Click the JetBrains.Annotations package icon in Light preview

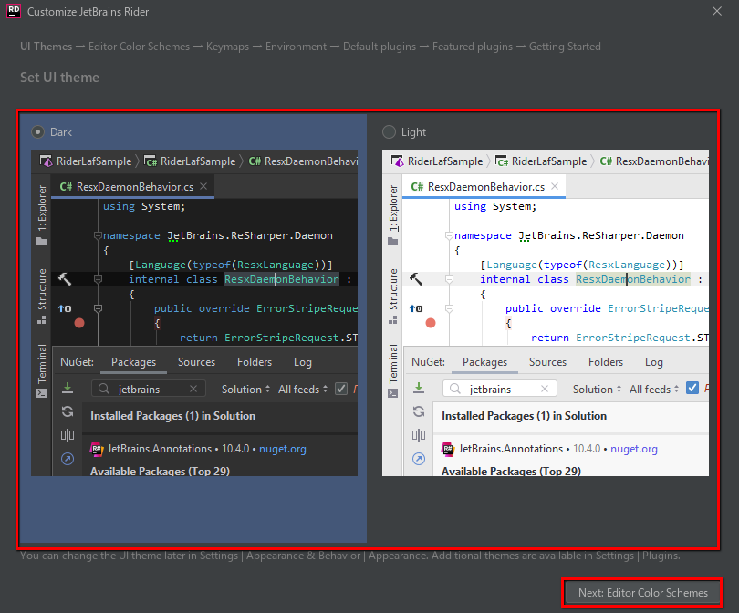pos(448,449)
